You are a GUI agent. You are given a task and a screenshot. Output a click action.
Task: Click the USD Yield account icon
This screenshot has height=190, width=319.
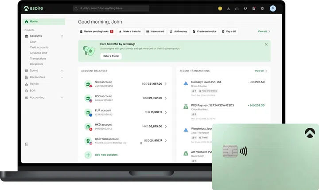pos(88,141)
